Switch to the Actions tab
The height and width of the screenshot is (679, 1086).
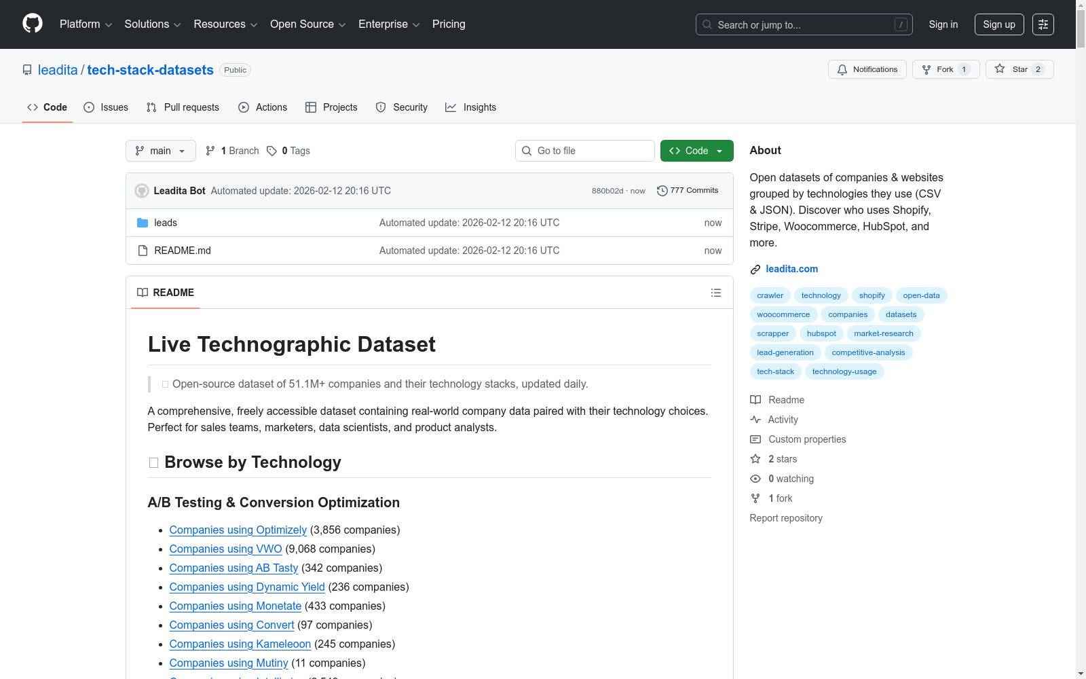(263, 107)
